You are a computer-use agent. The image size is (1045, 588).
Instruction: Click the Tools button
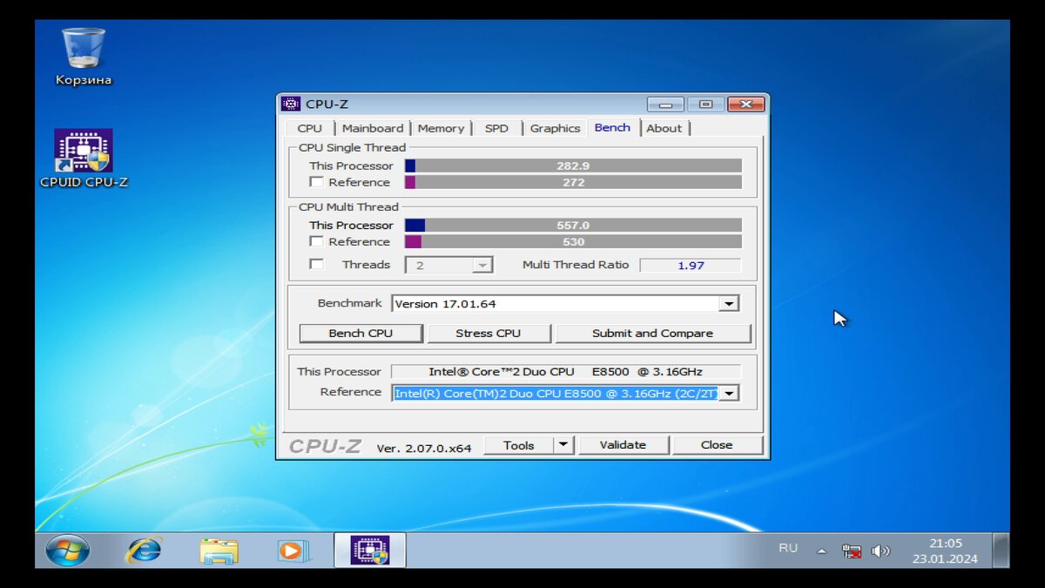click(x=518, y=445)
